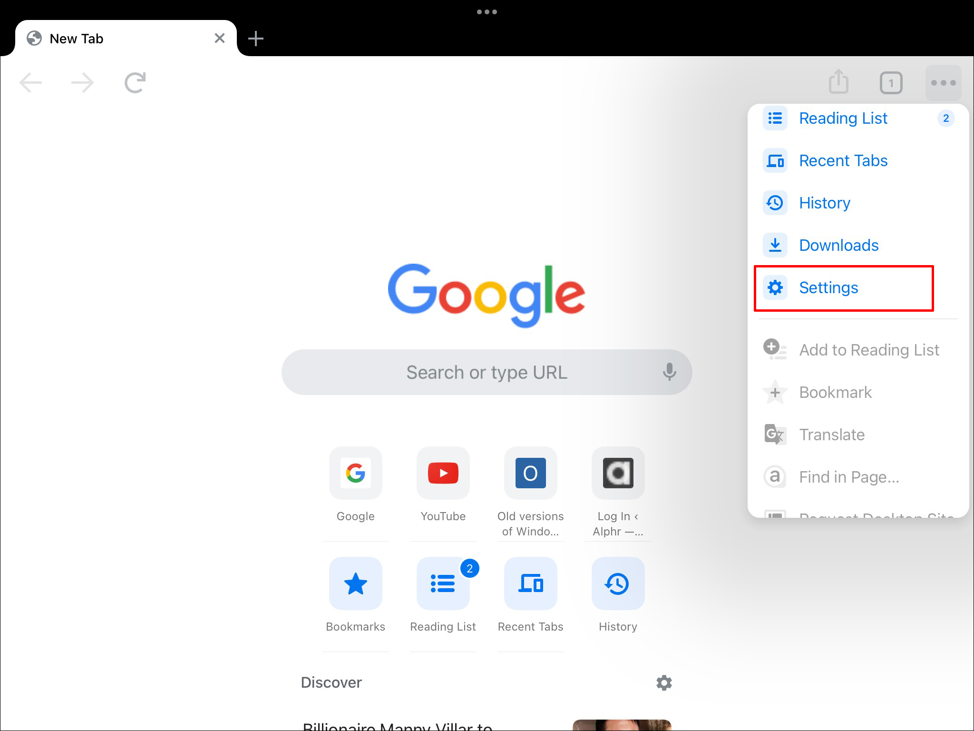Open the tab switcher showing 1 tab
Viewport: 974px width, 731px height.
click(891, 83)
